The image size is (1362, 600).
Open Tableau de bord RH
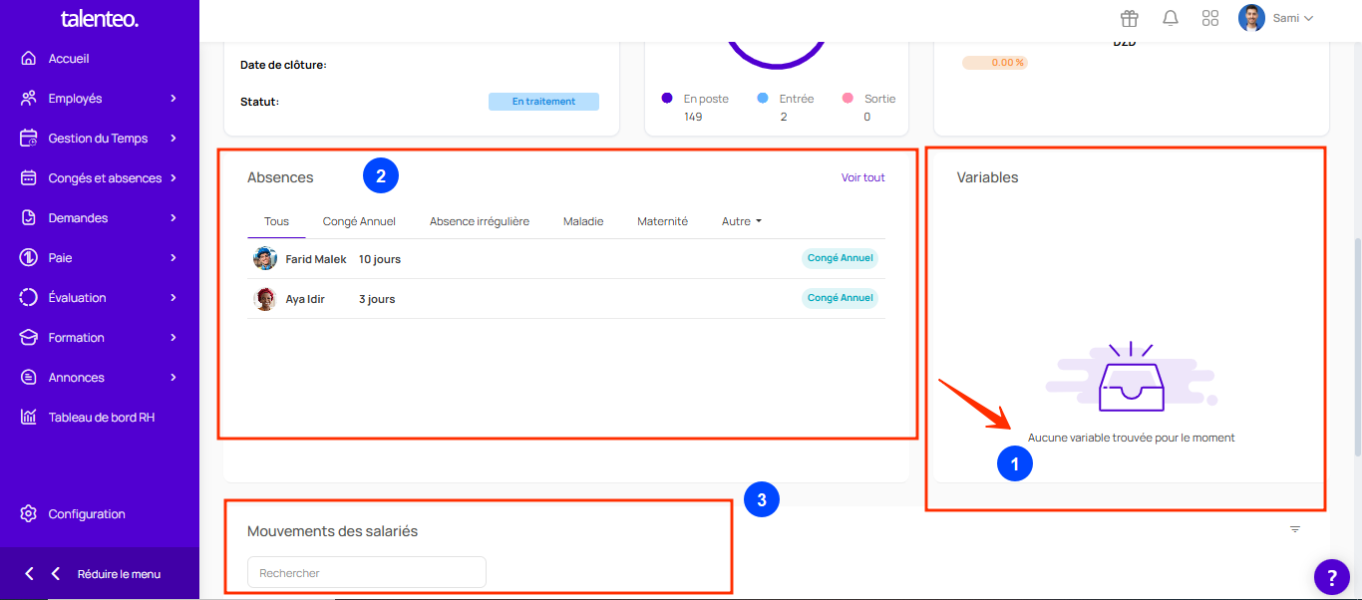[101, 418]
